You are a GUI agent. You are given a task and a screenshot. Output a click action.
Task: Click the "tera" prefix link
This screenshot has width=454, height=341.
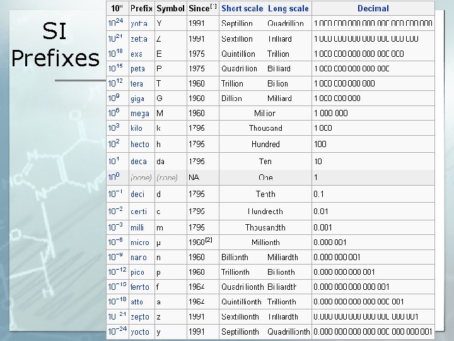tap(137, 84)
